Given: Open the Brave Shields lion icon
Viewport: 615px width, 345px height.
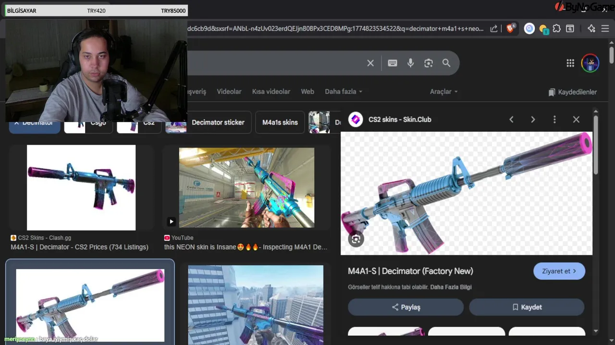Looking at the screenshot, I should pyautogui.click(x=510, y=28).
